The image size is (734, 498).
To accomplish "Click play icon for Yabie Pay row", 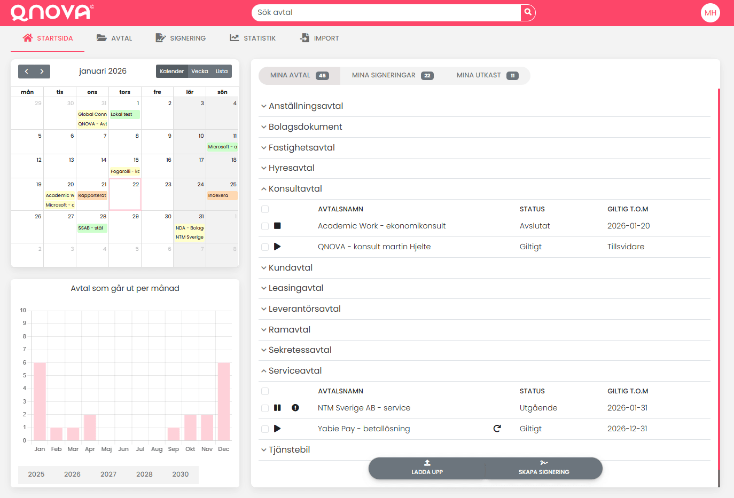I will pyautogui.click(x=277, y=429).
